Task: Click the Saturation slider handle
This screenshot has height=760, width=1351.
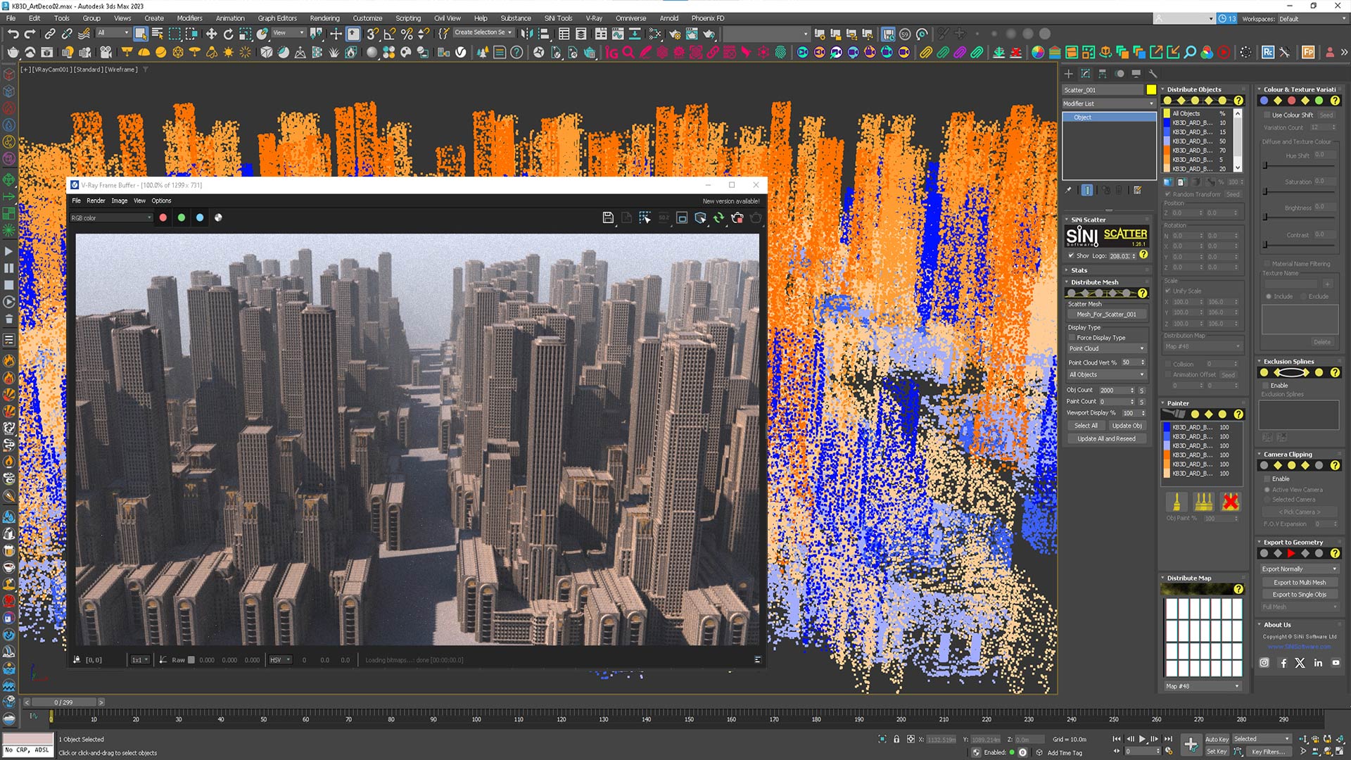Action: pos(1265,191)
